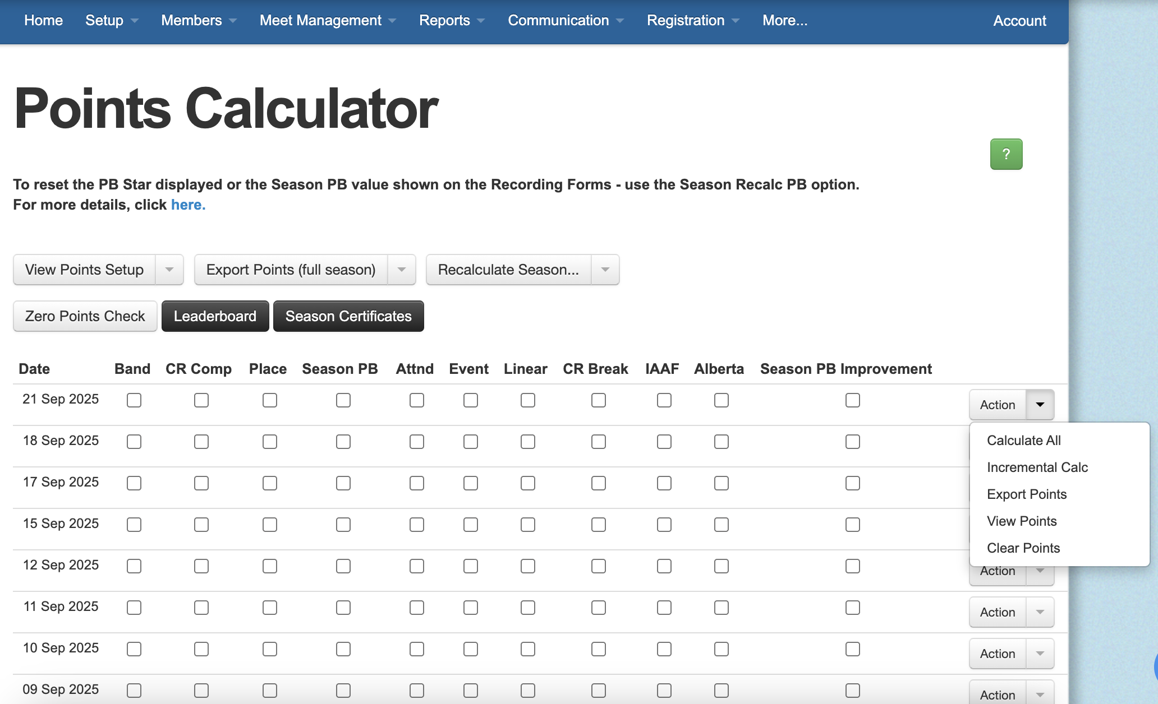Tick Band checkbox for 09 Sep 2025

[x=134, y=691]
